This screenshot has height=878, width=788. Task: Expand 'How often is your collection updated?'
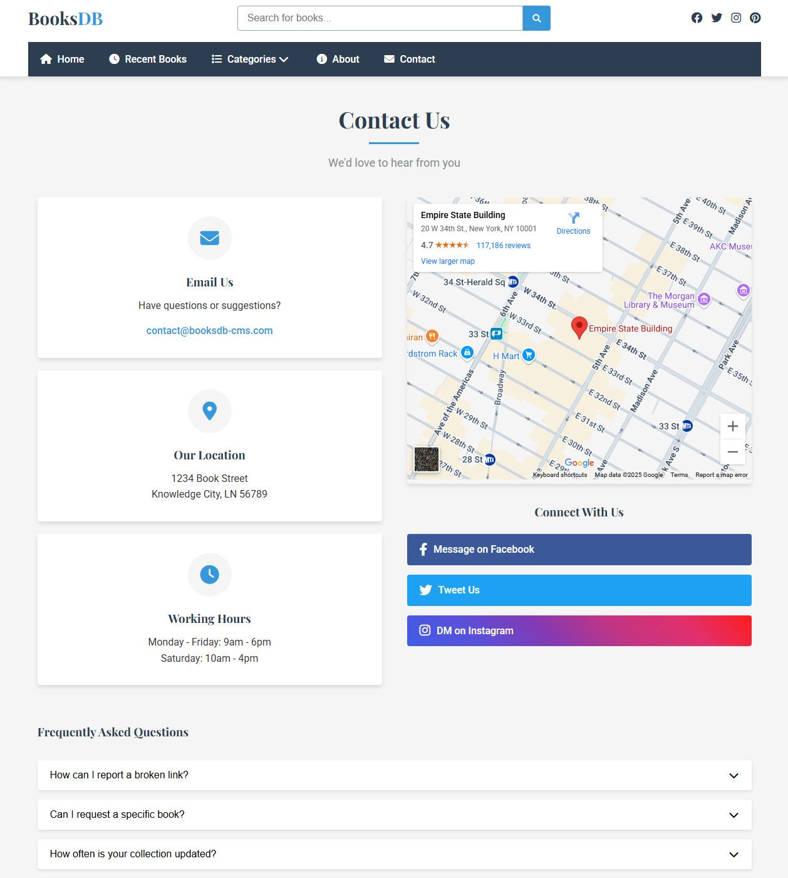point(395,854)
